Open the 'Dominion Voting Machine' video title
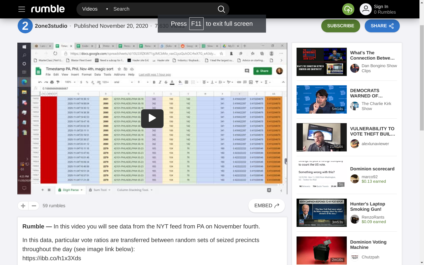424x265 pixels. coord(368,245)
